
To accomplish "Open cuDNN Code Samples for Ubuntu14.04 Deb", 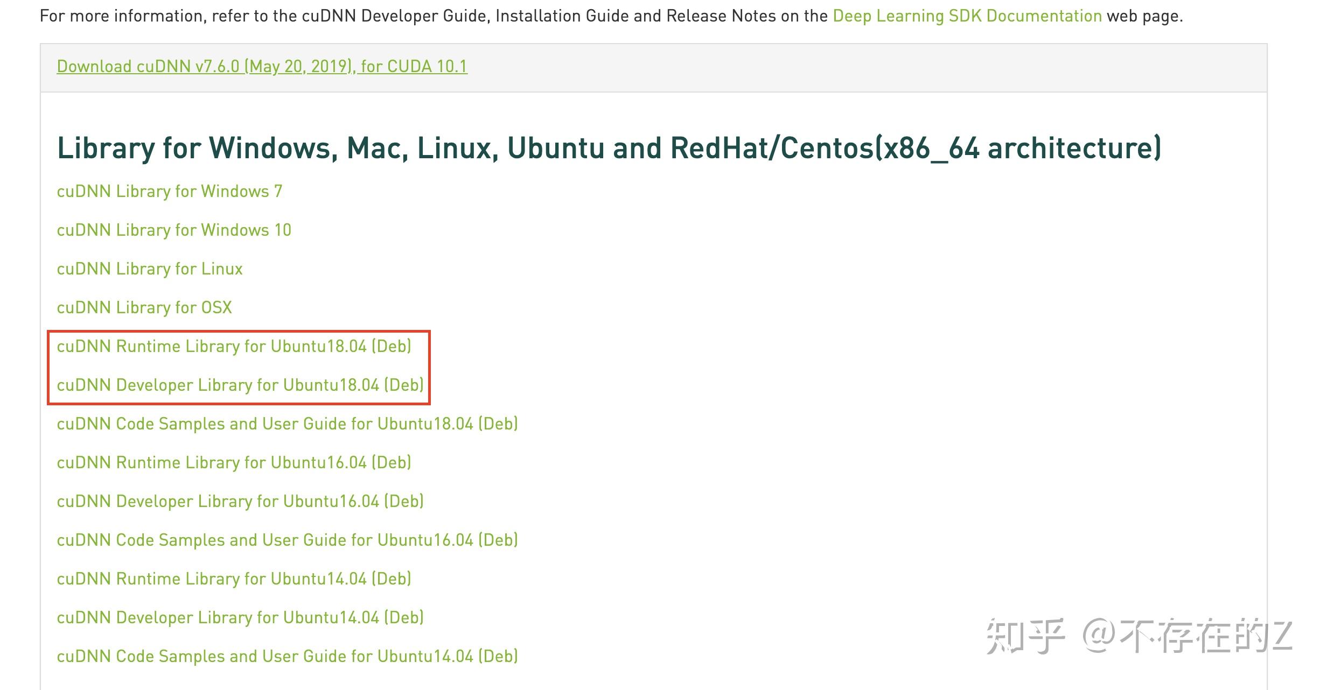I will 287,657.
